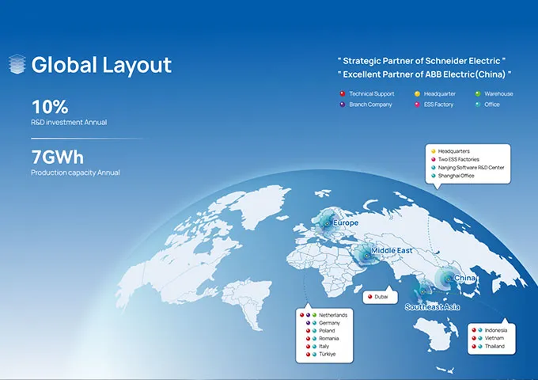Click the red dot in Poland row
The width and height of the screenshot is (538, 380).
point(308,331)
